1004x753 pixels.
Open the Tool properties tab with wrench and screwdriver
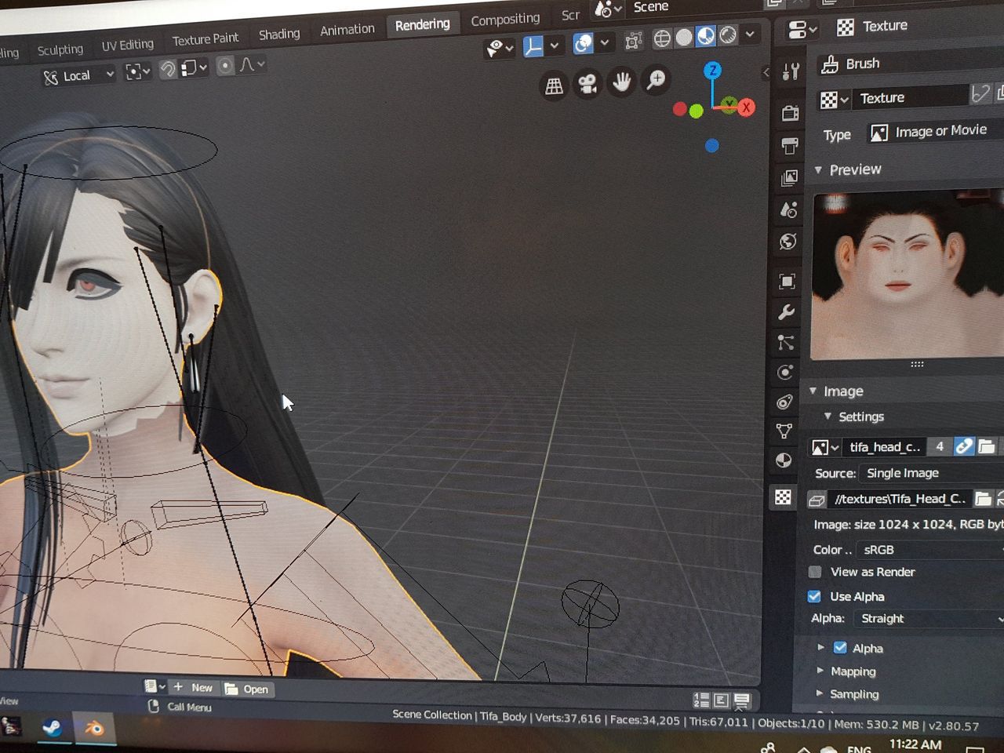[791, 72]
